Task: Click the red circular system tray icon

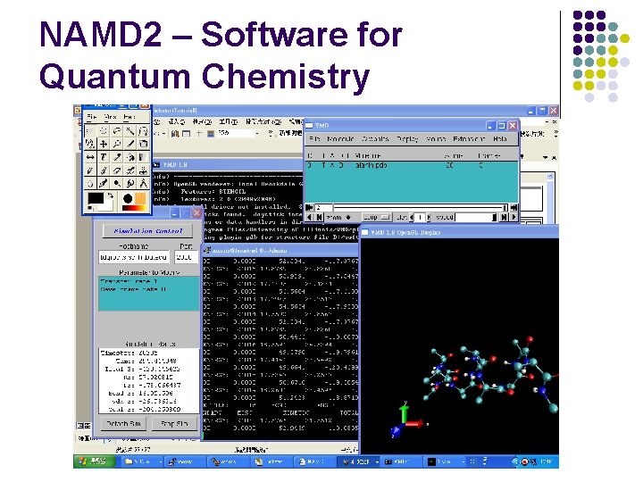Action: [x=524, y=462]
